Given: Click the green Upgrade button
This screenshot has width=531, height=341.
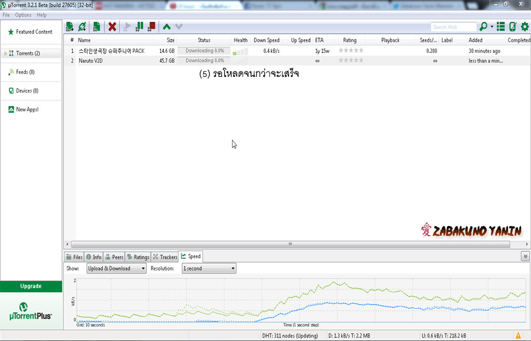Looking at the screenshot, I should point(31,286).
